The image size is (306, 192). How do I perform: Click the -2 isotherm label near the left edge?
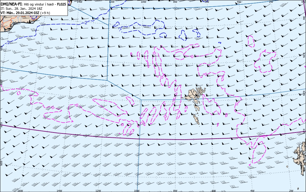coord(8,42)
